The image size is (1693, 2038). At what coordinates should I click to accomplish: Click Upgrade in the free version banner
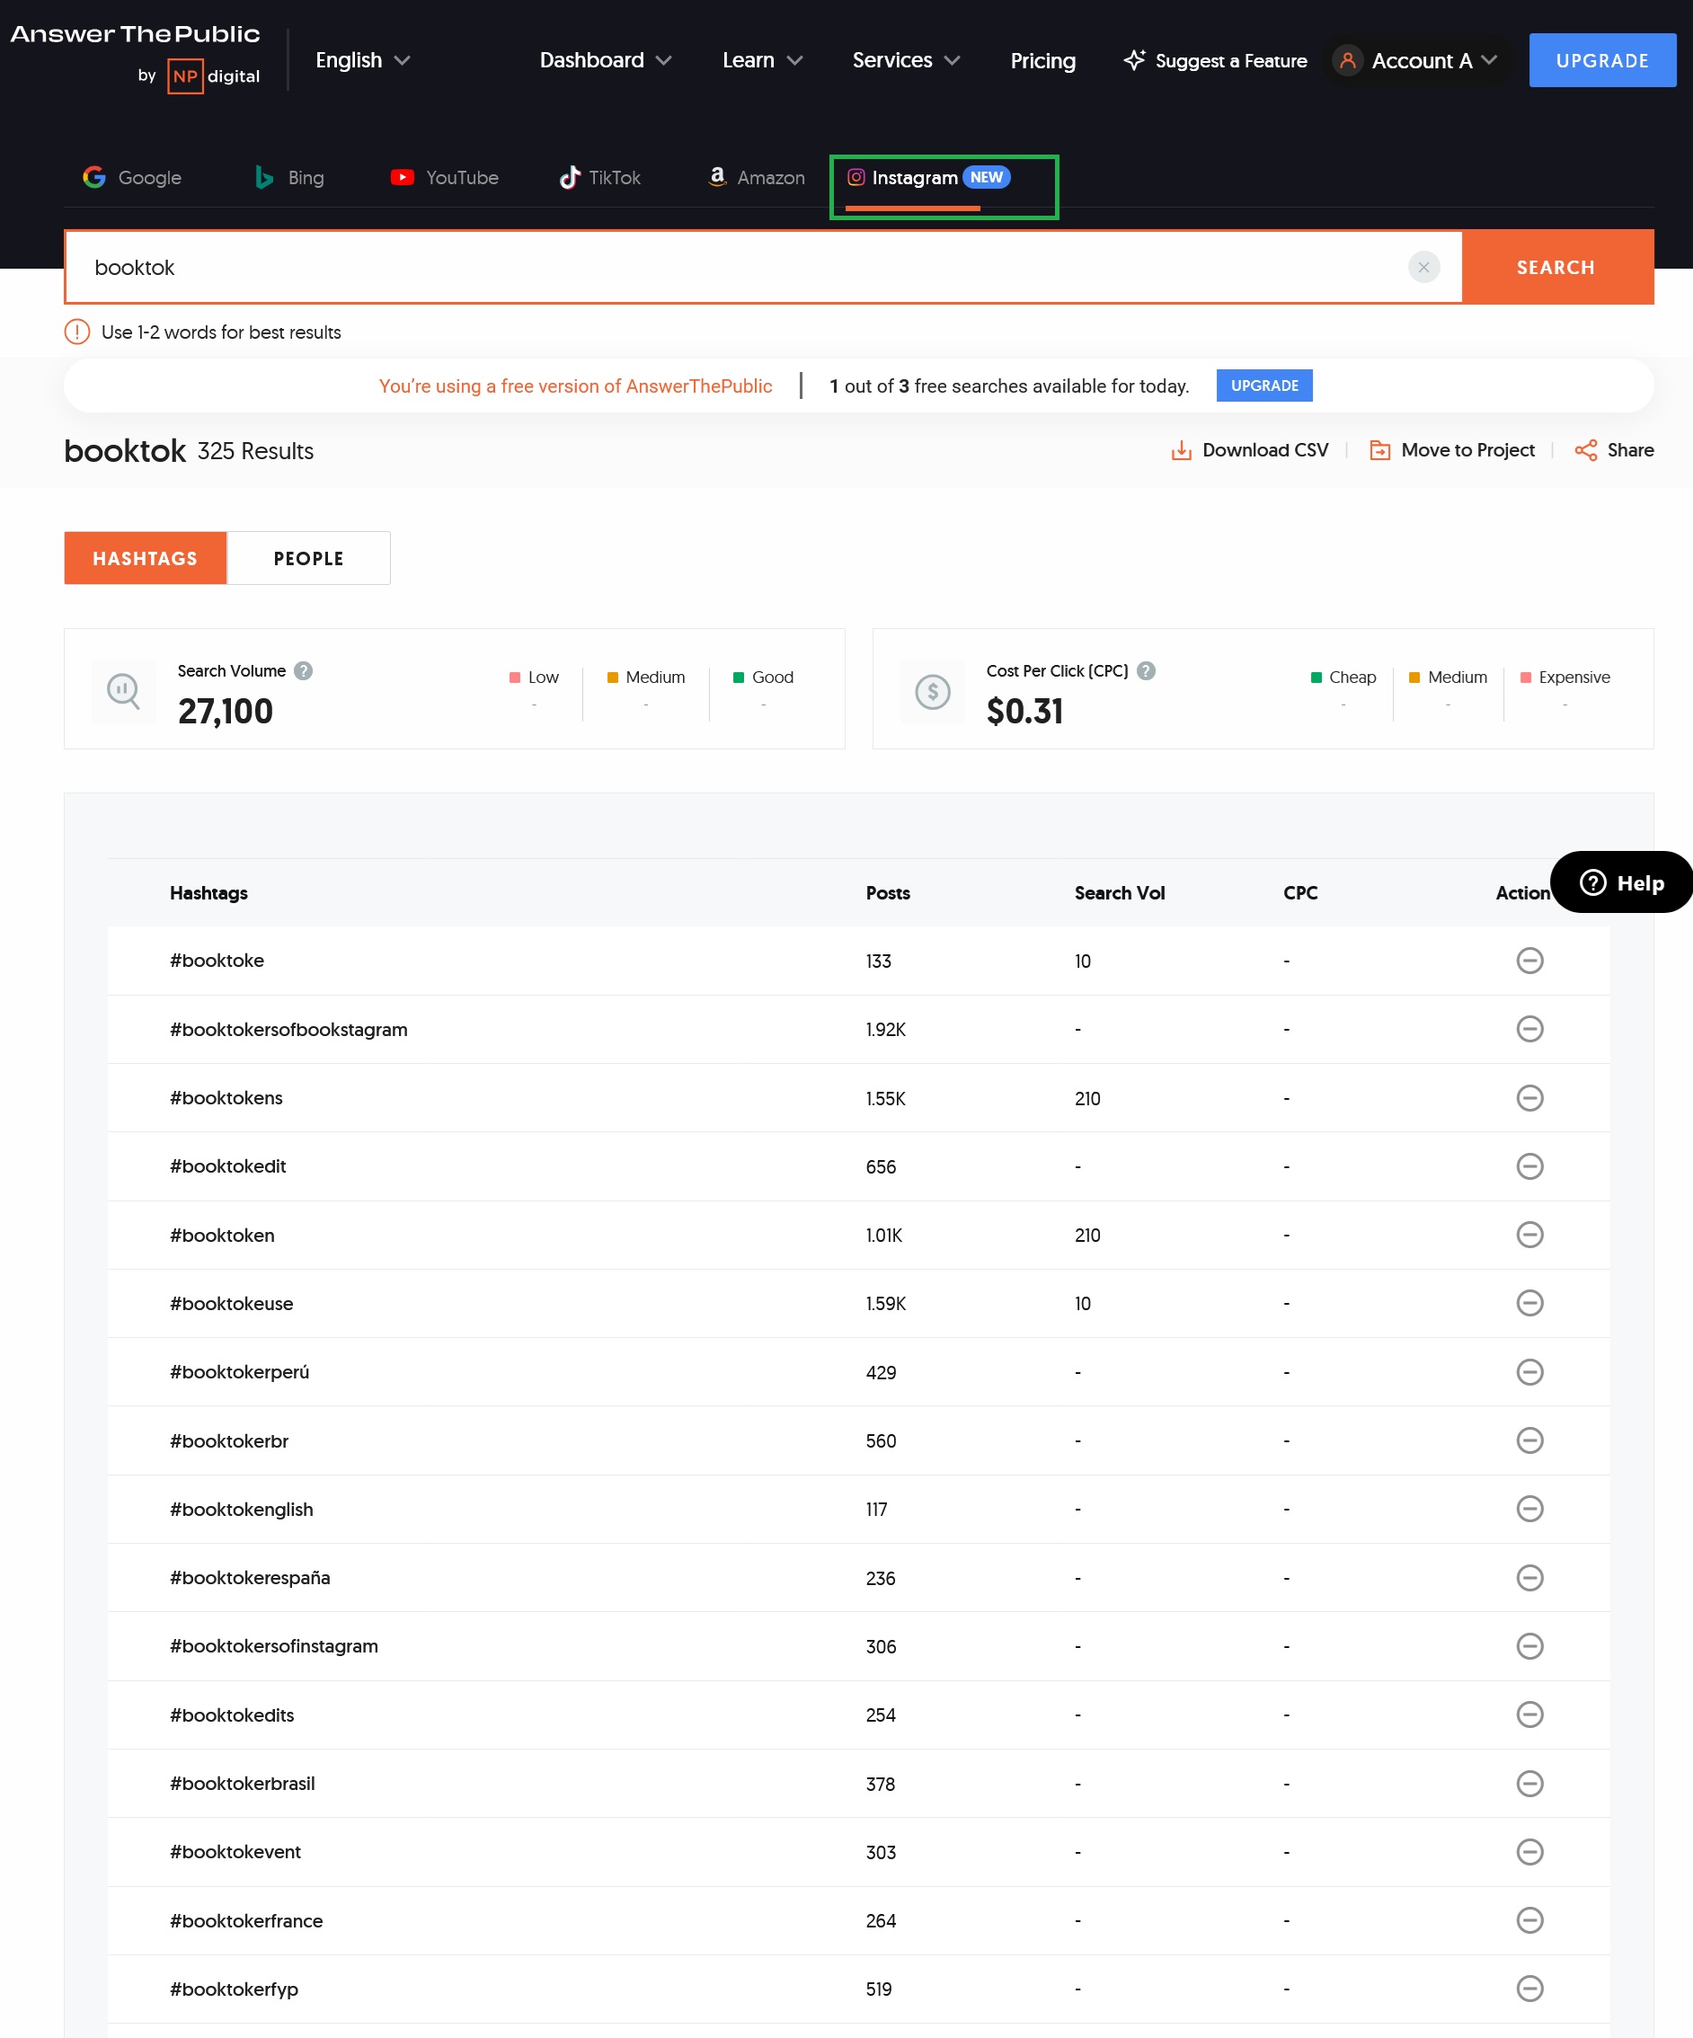pos(1264,385)
